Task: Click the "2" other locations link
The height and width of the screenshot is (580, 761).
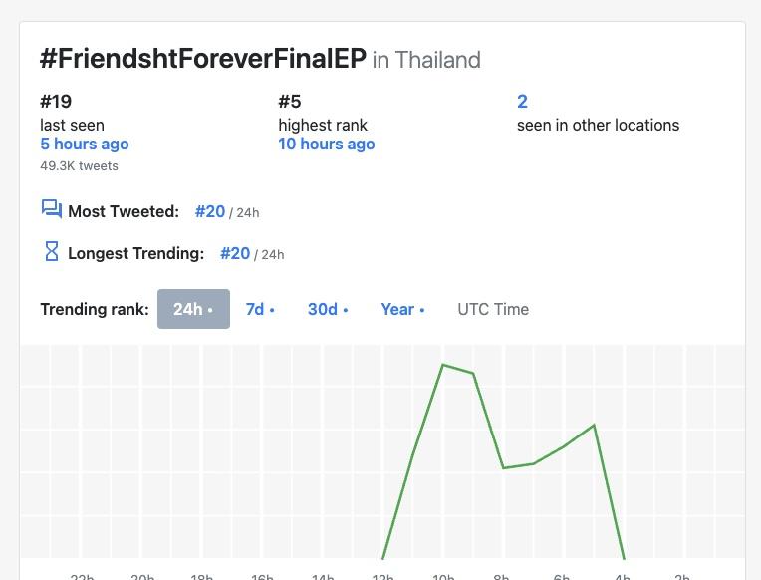Action: tap(522, 101)
